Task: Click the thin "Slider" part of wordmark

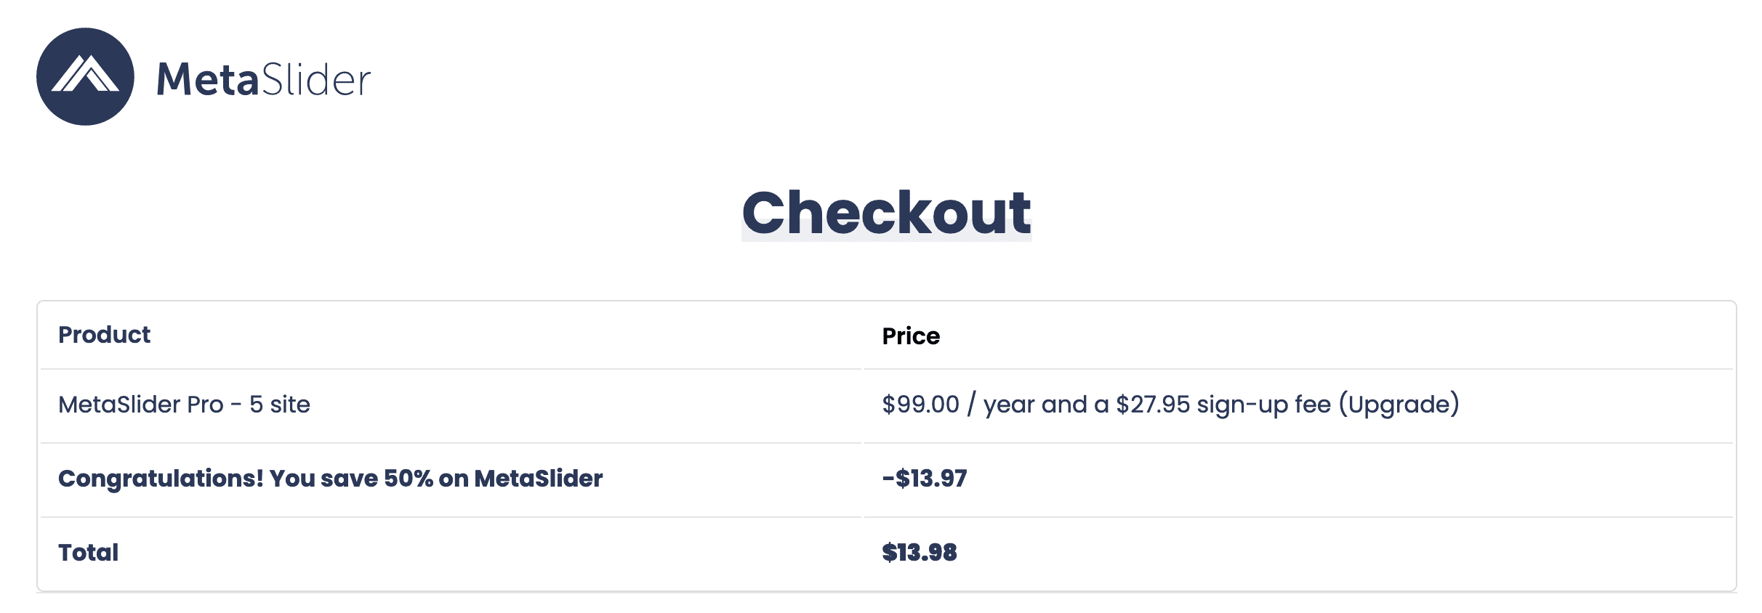Action: (x=315, y=79)
